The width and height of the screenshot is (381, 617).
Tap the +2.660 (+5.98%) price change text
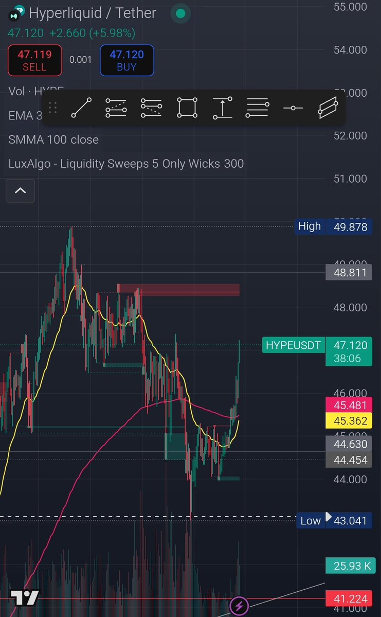(92, 33)
